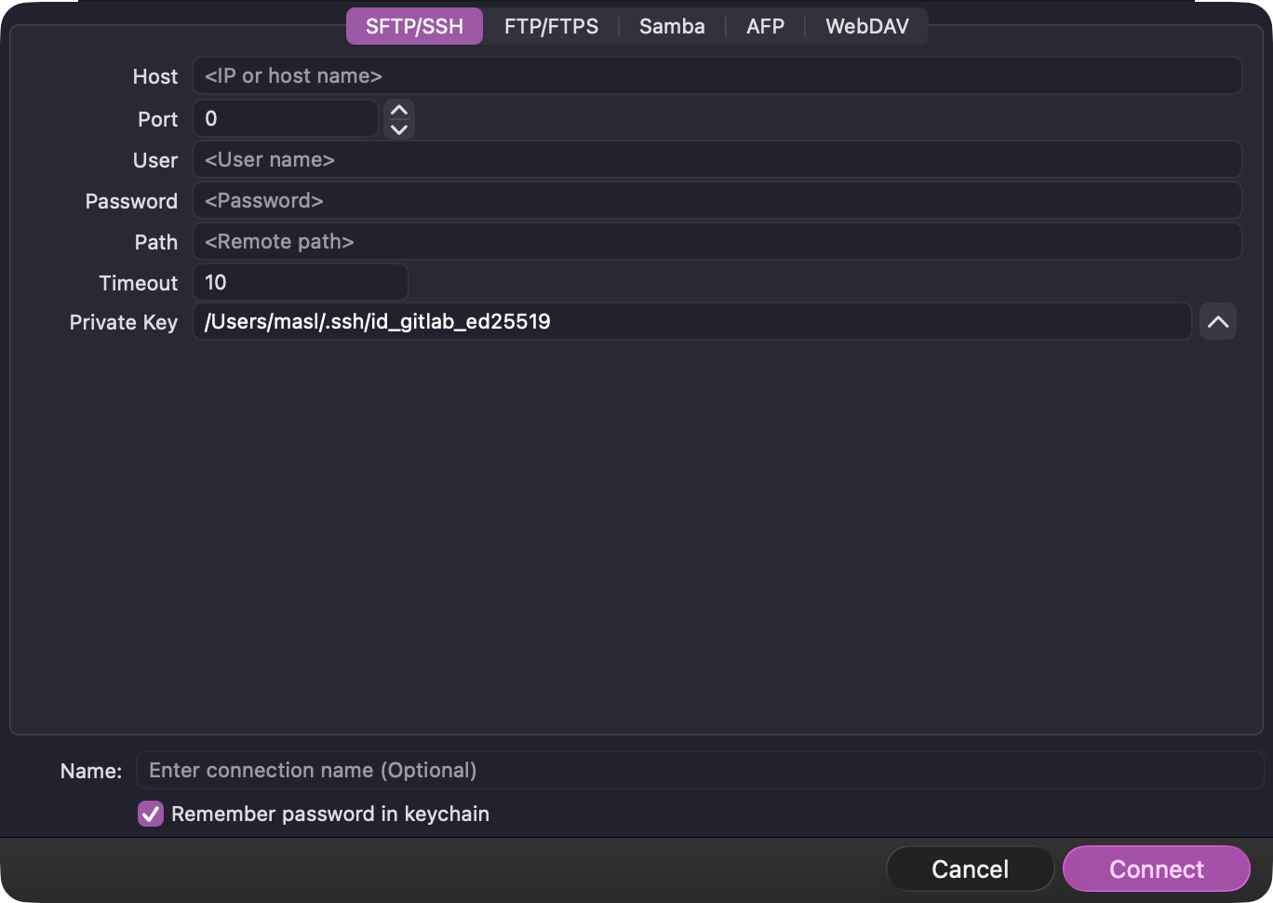Click the Port increment stepper arrow

tap(398, 111)
